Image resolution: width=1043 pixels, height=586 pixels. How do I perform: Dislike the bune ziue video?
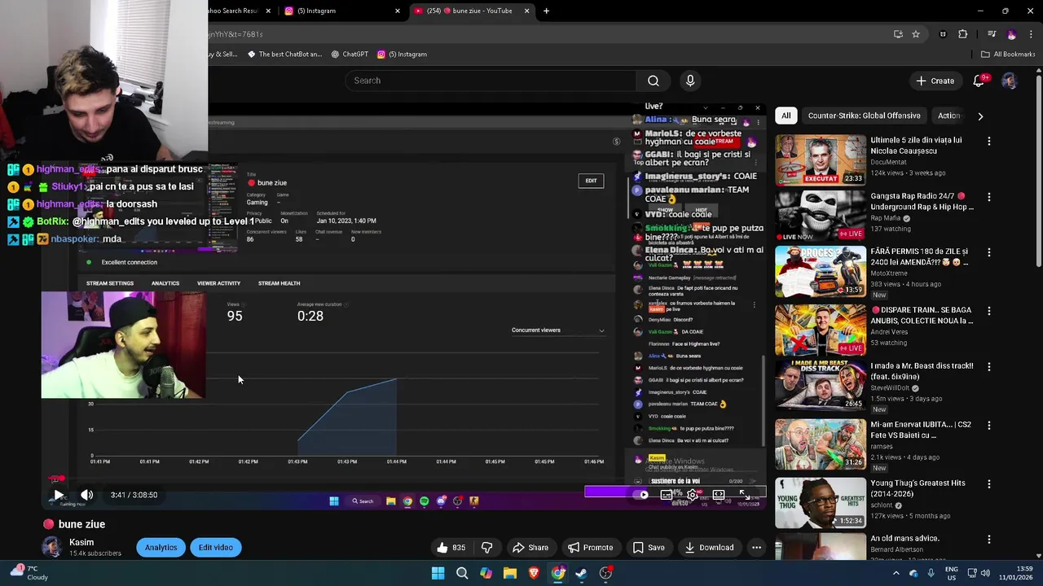[486, 548]
